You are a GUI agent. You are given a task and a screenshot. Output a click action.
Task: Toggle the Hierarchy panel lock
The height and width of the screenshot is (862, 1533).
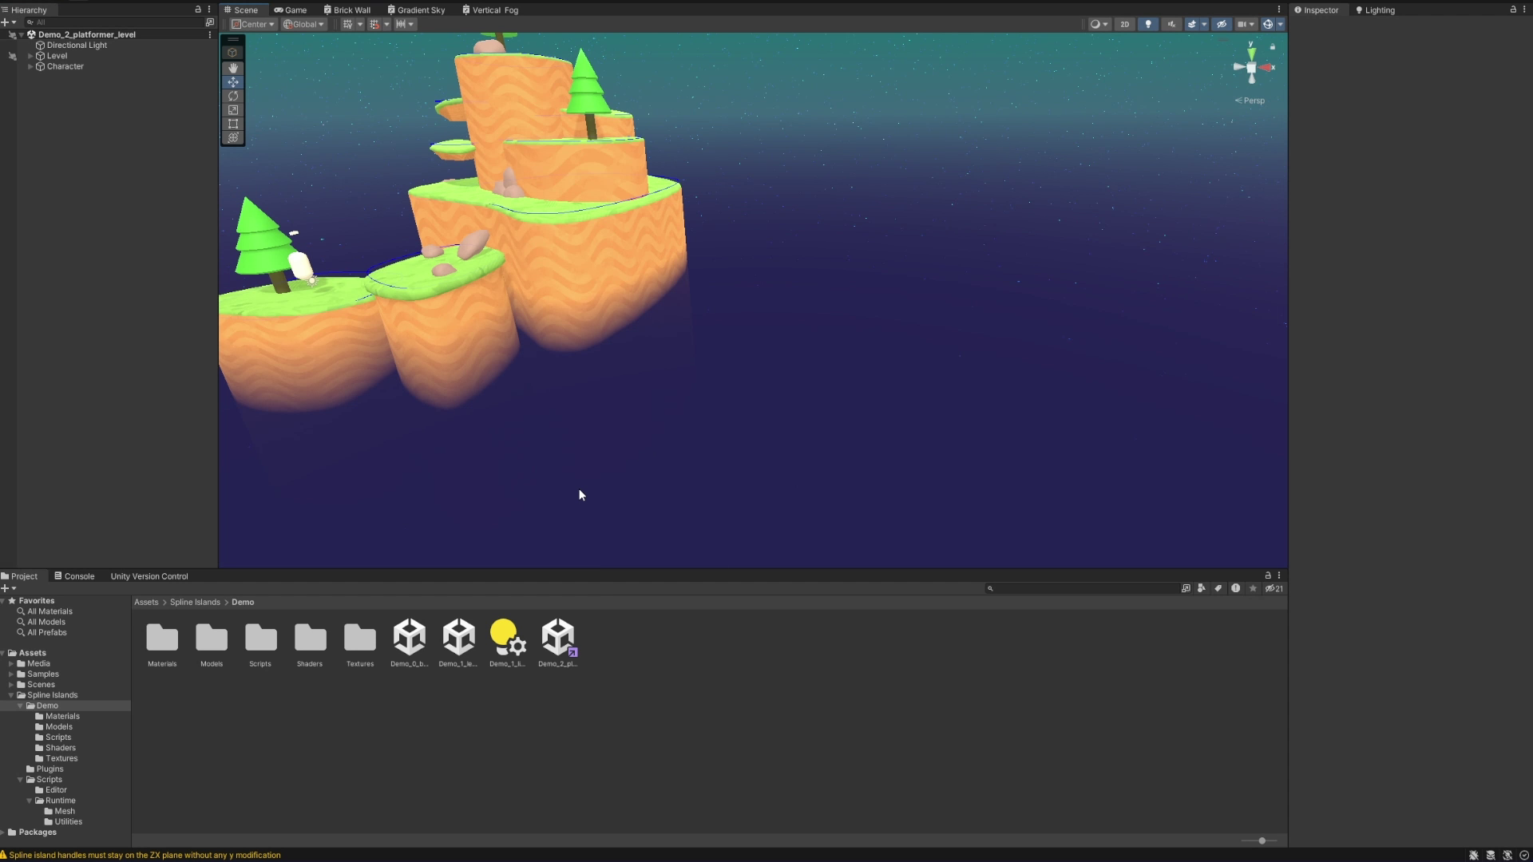coord(198,10)
